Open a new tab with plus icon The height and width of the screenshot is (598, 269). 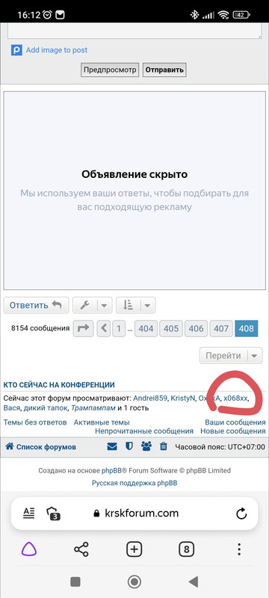coord(134,549)
